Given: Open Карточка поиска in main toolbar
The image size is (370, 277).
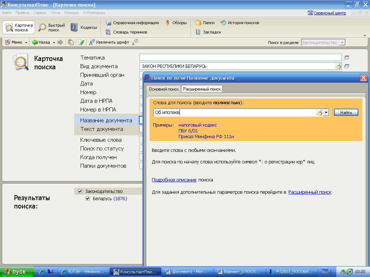Looking at the screenshot, I should pos(19,27).
